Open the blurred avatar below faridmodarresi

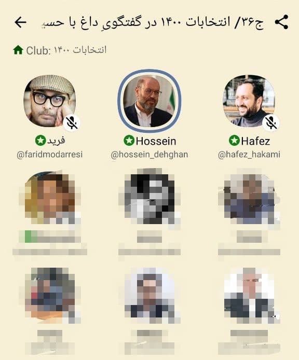click(x=50, y=199)
